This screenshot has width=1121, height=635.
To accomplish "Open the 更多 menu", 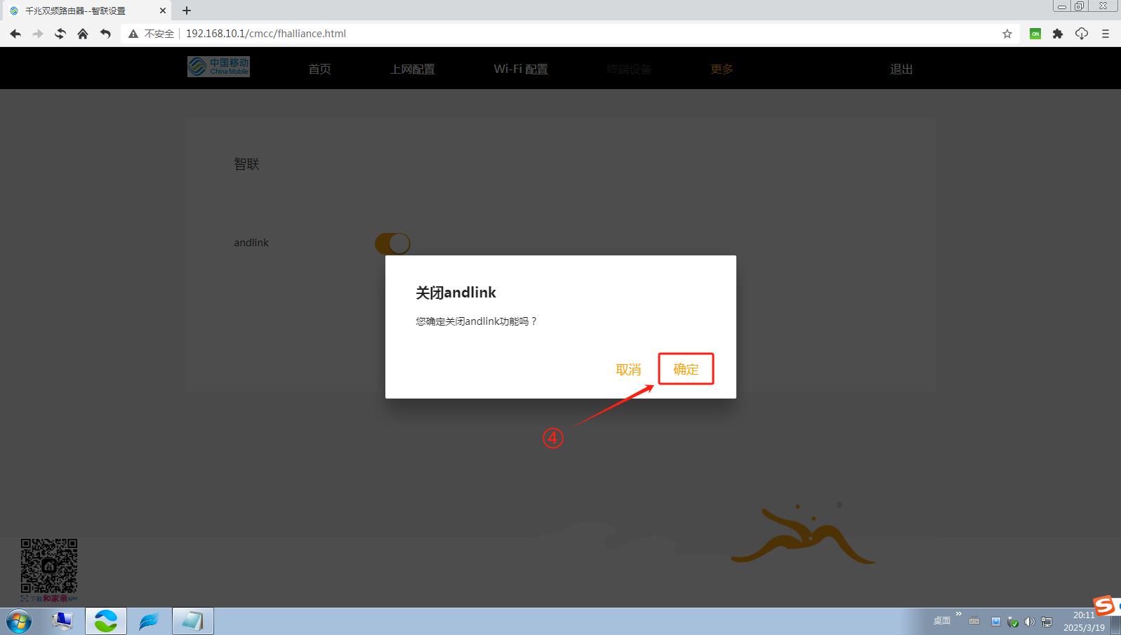I will pos(722,69).
